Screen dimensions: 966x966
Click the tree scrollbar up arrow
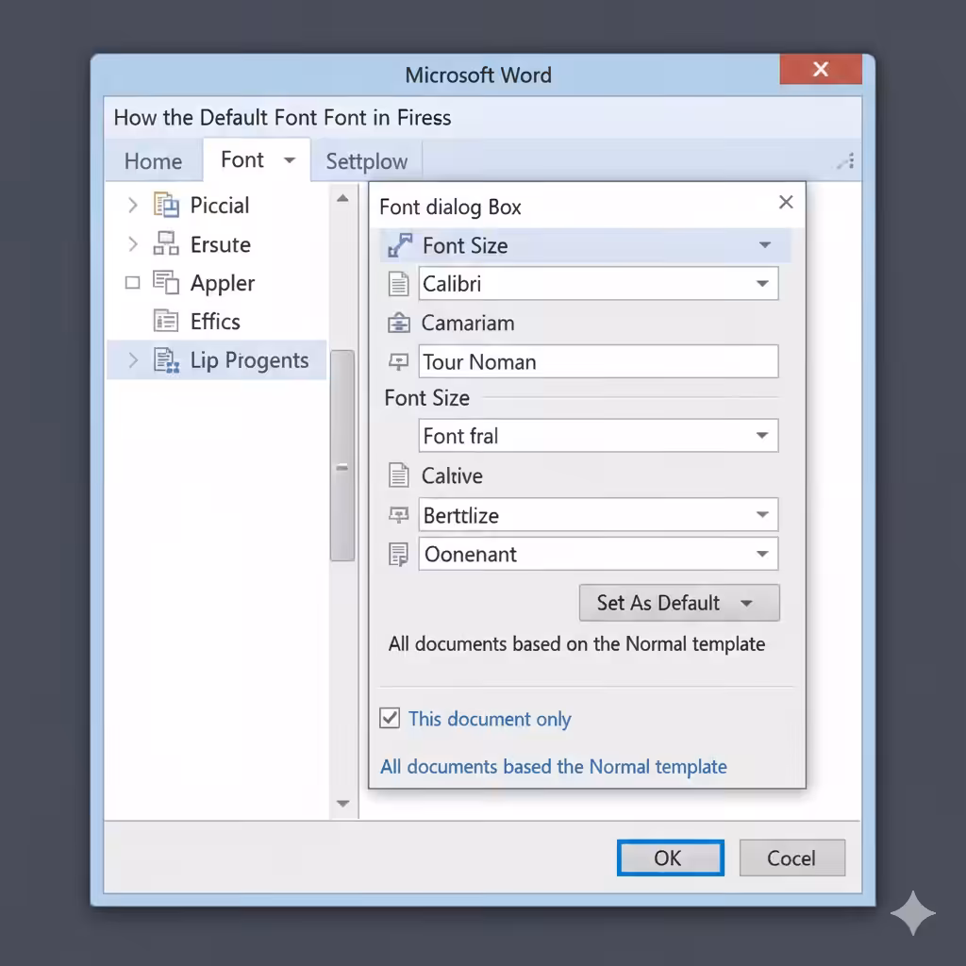point(343,198)
